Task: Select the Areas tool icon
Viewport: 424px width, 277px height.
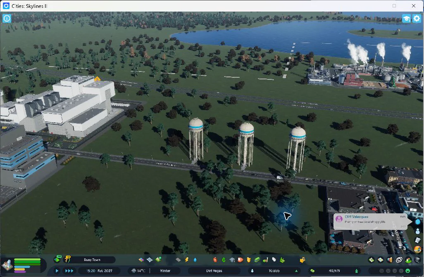Action: point(150,260)
